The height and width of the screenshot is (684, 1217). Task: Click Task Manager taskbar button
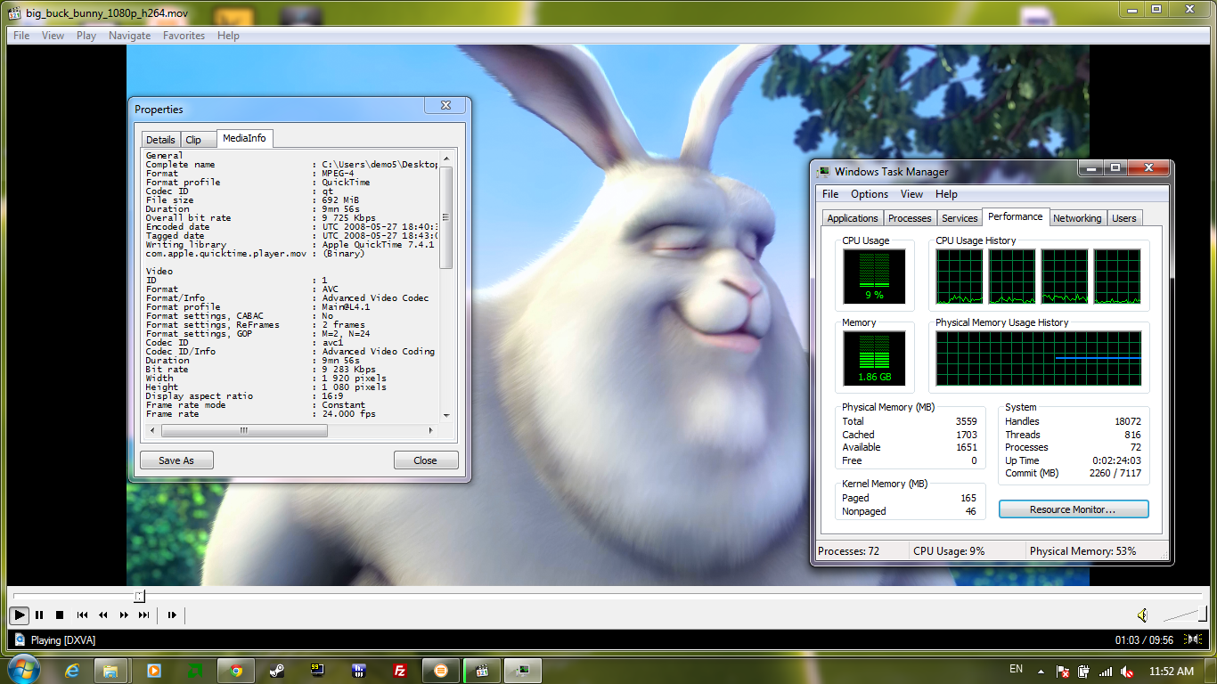(524, 671)
